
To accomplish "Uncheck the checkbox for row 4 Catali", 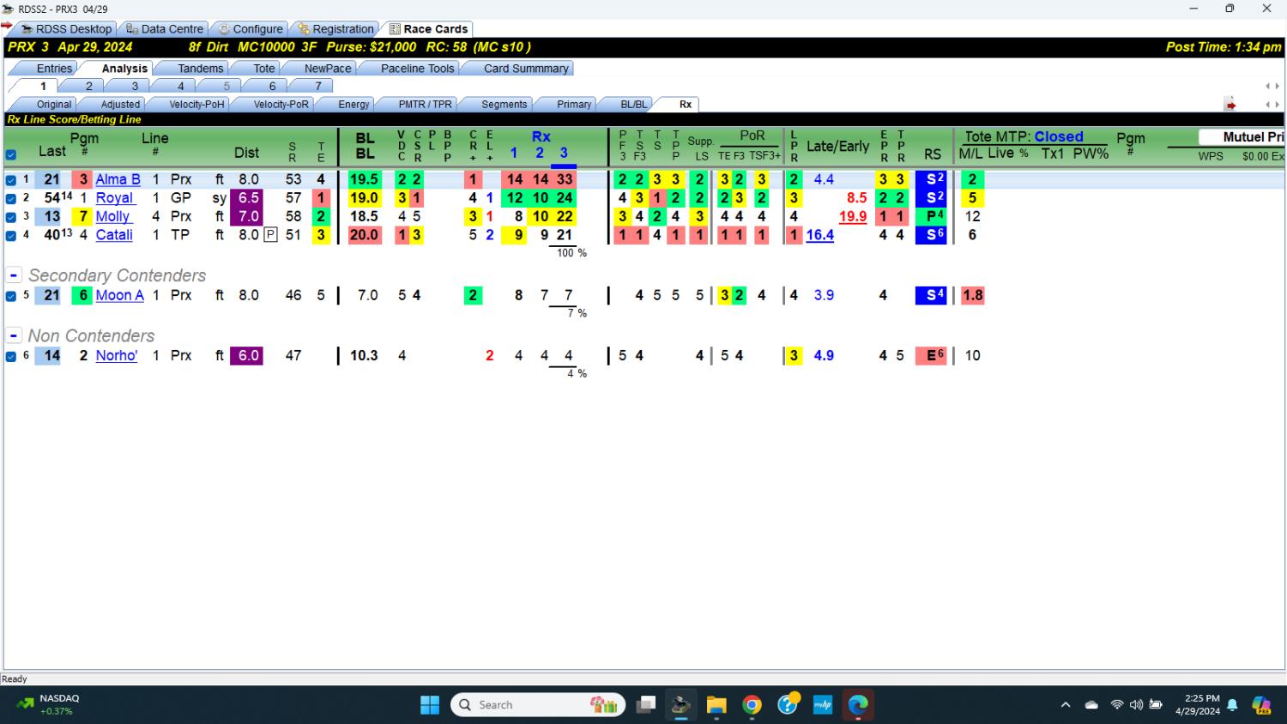I will click(x=11, y=235).
